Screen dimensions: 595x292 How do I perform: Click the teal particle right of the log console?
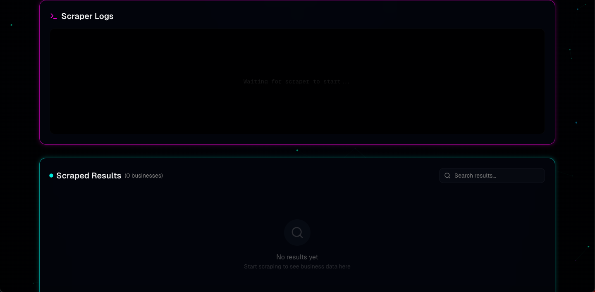point(576,123)
